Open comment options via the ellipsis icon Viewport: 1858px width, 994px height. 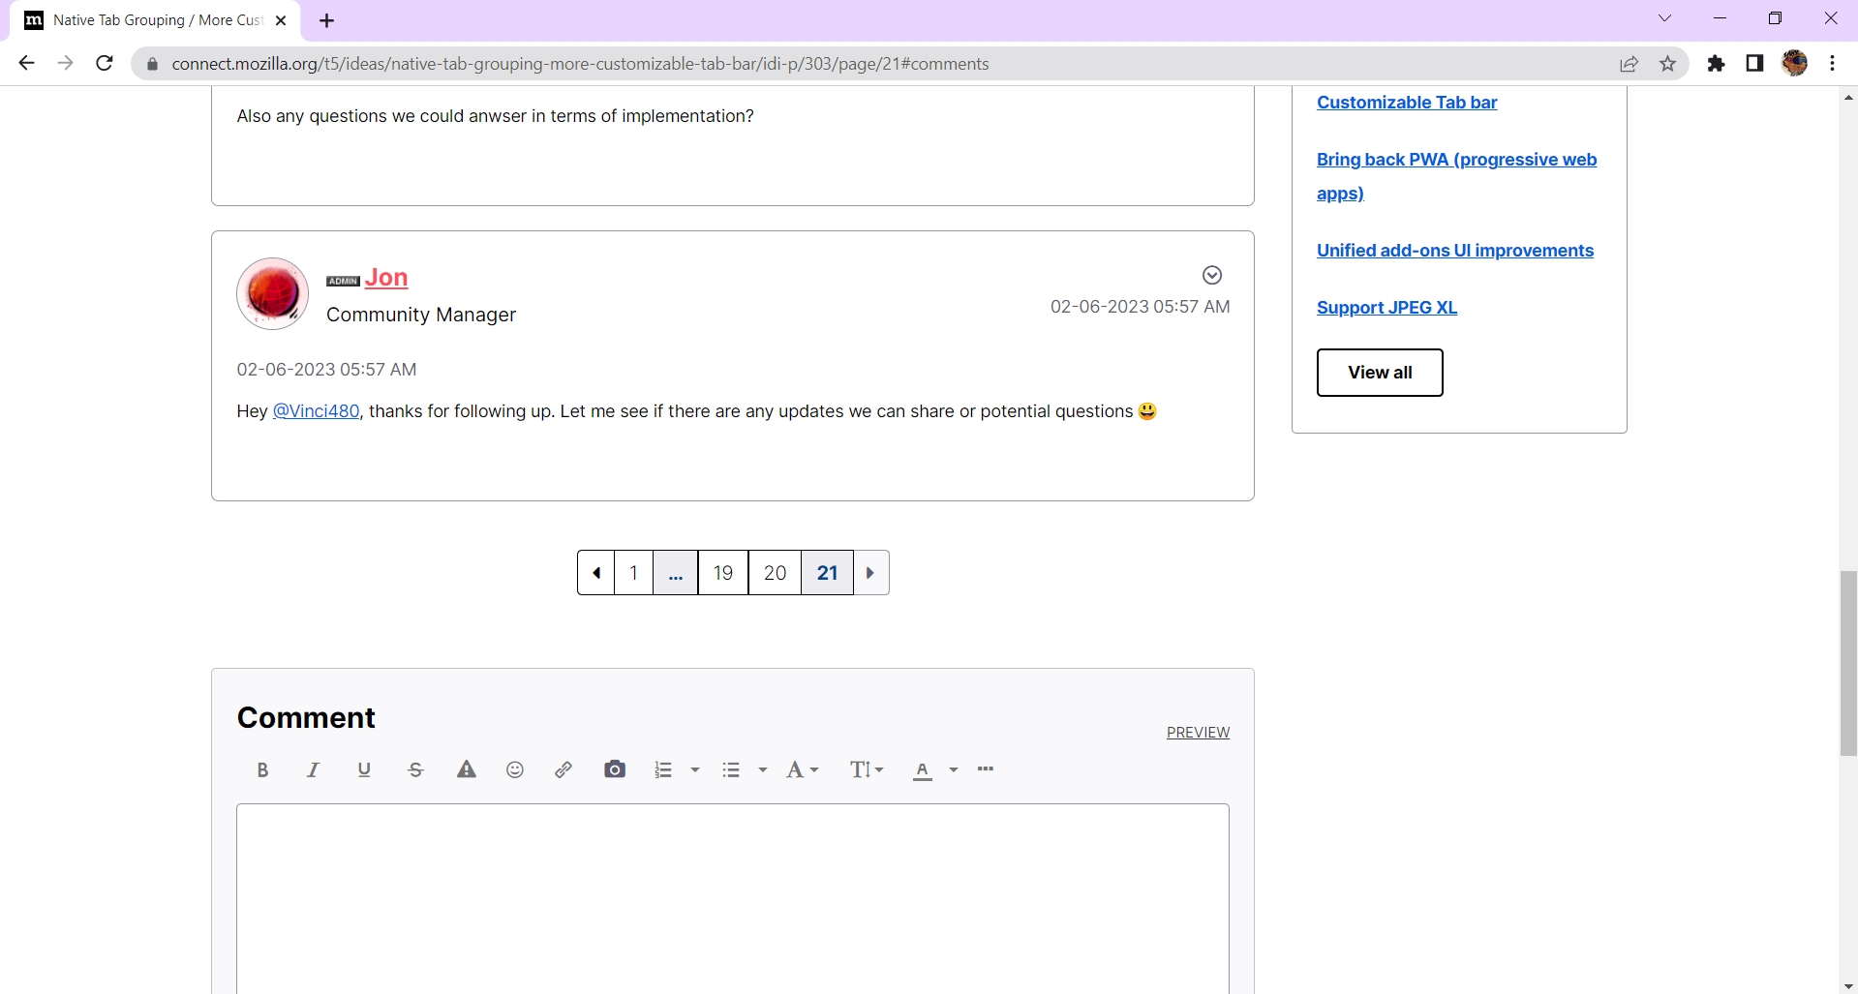[x=985, y=769]
